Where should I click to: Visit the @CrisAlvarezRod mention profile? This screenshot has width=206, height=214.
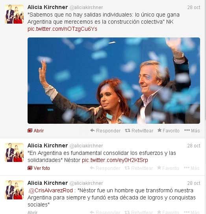[x=50, y=190]
